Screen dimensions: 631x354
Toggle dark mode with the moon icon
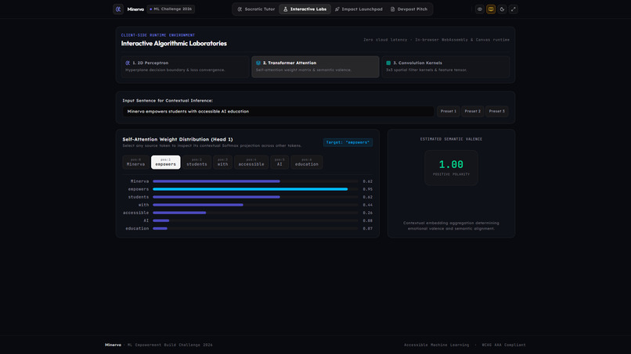503,9
